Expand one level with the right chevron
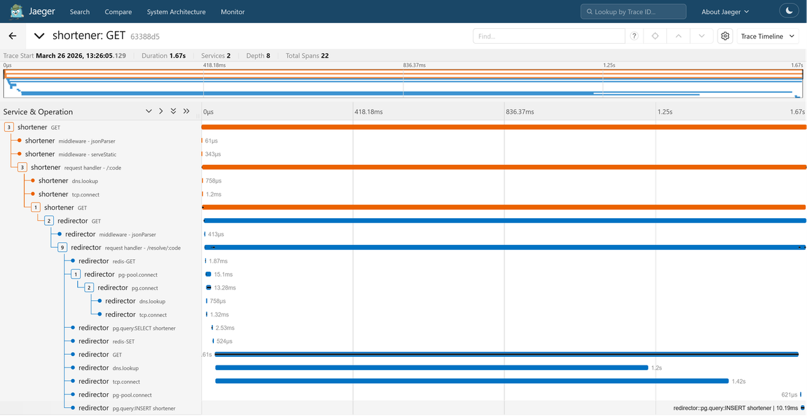This screenshot has height=418, width=807. 161,112
